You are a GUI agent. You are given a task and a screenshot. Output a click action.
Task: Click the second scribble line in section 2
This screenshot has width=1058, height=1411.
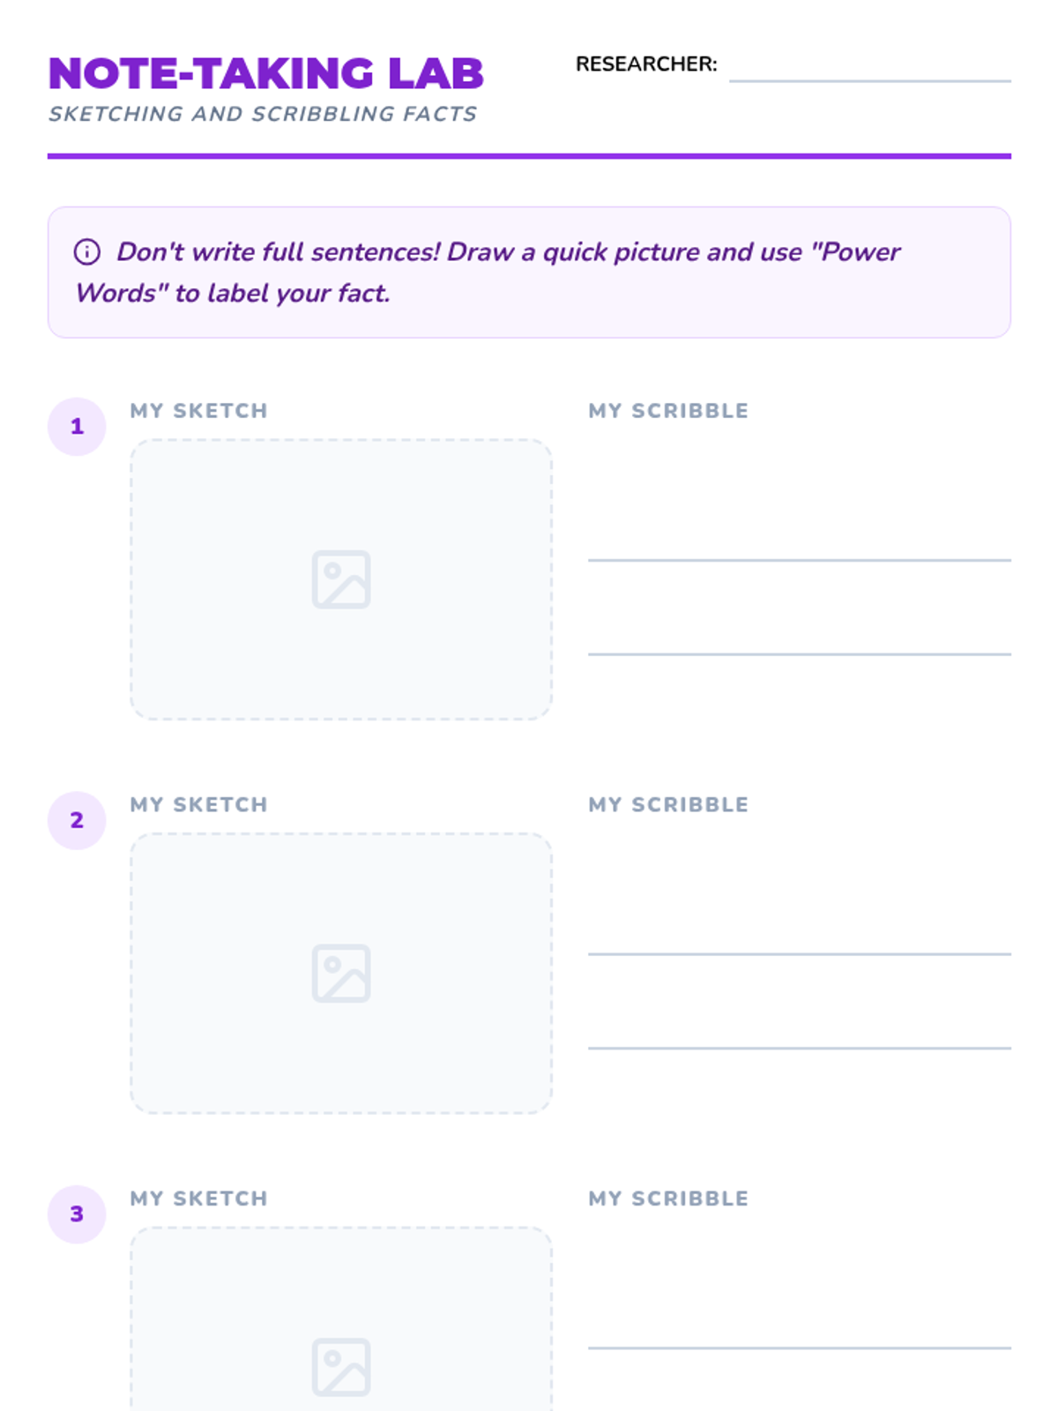click(800, 1049)
